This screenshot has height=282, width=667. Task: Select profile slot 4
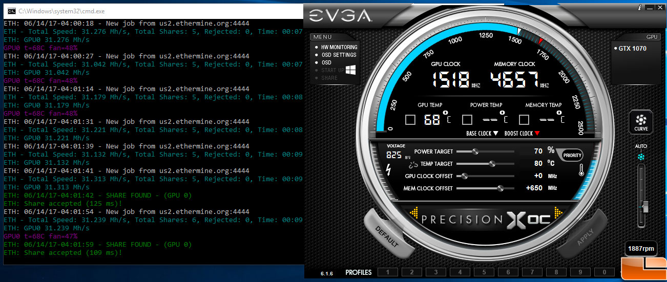tap(460, 272)
